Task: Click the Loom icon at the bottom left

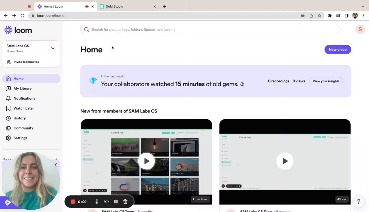Action: pyautogui.click(x=8, y=203)
